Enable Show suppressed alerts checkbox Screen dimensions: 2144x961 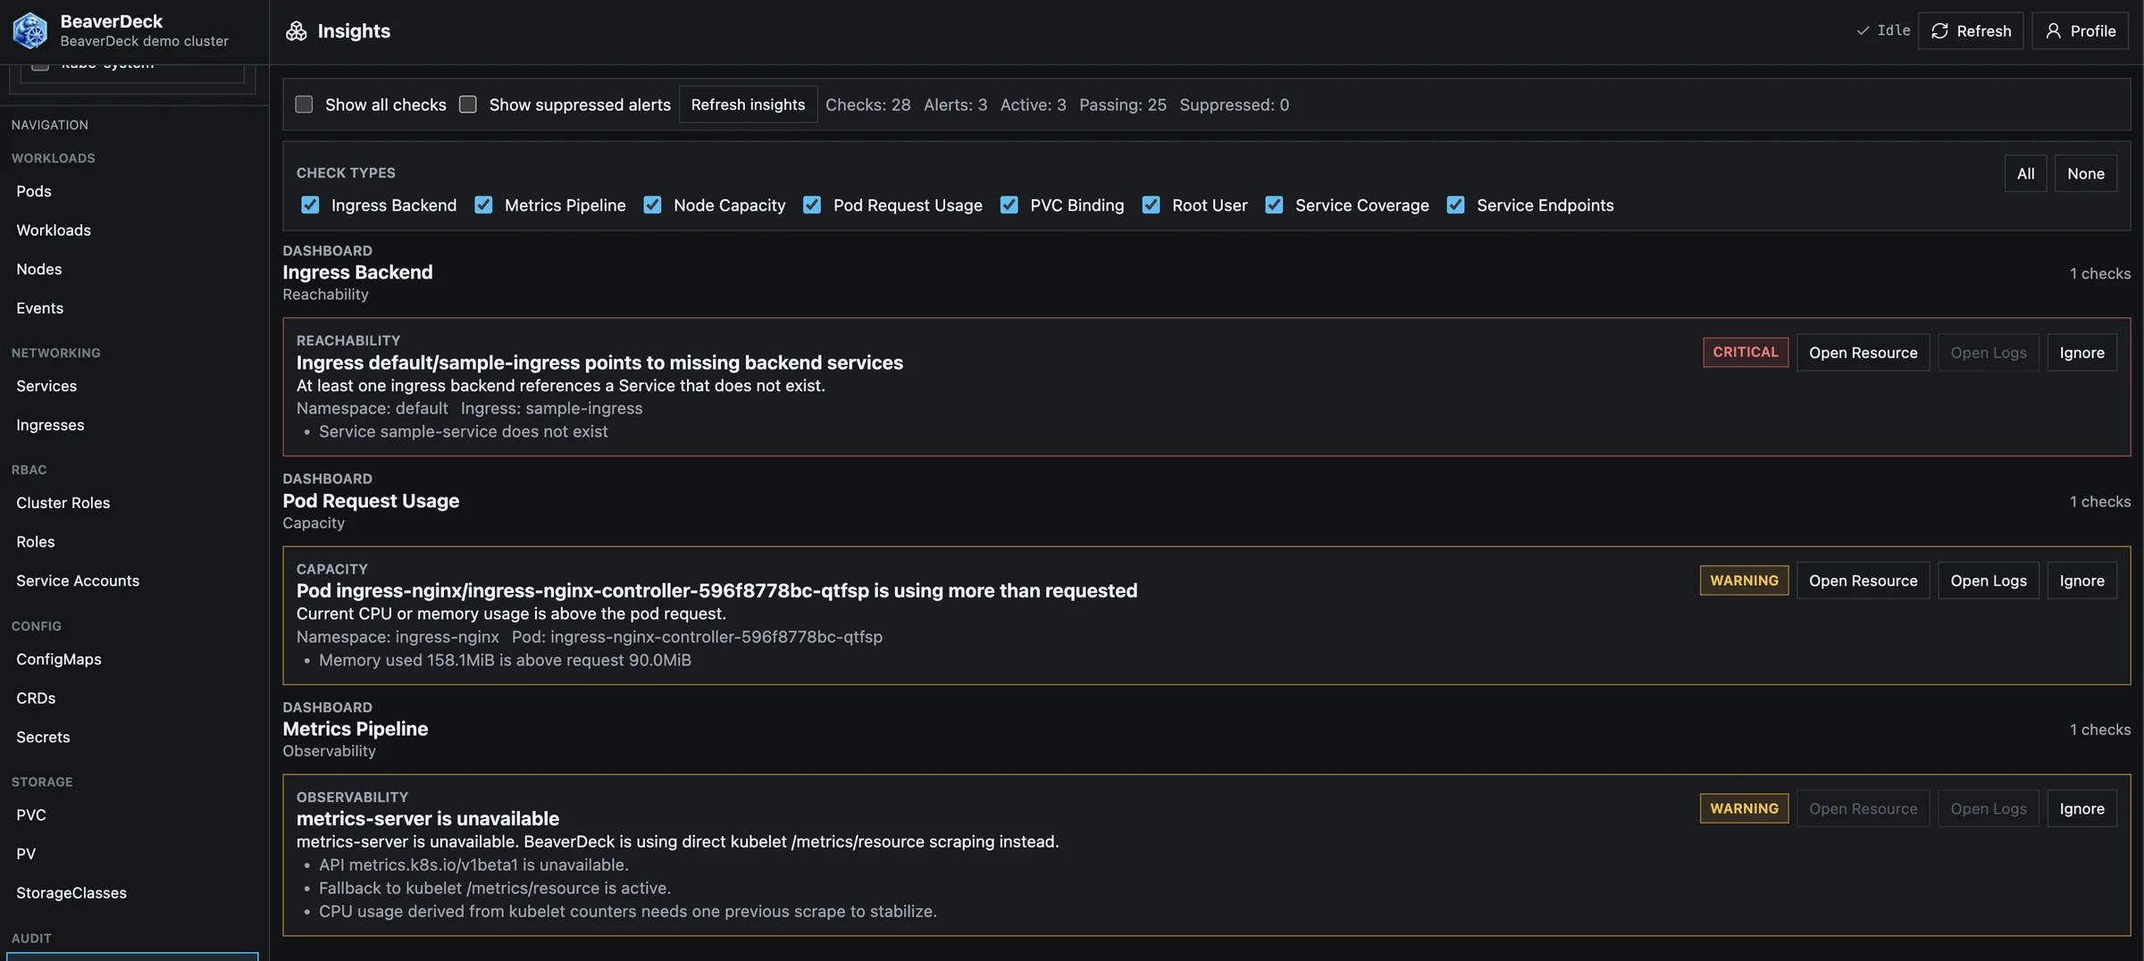(468, 104)
